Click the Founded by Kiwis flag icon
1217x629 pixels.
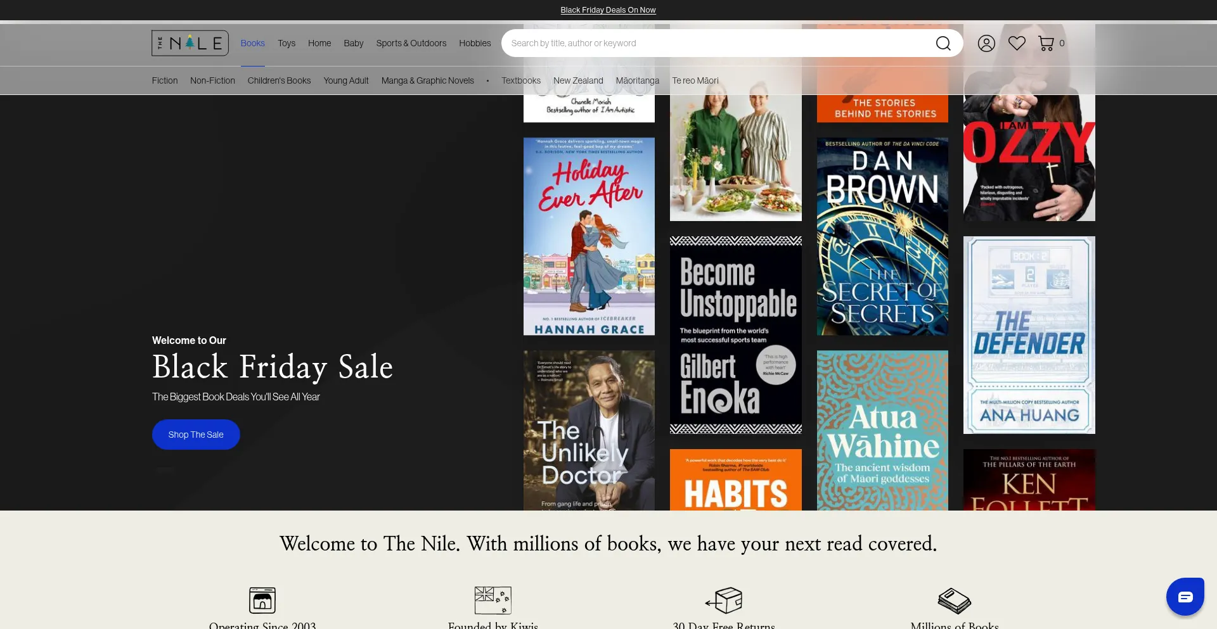[493, 599]
